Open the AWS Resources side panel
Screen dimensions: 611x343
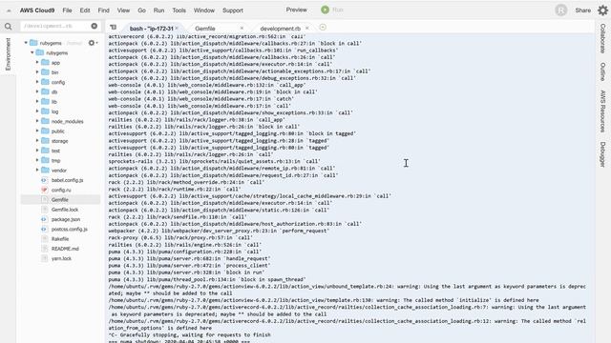point(602,111)
